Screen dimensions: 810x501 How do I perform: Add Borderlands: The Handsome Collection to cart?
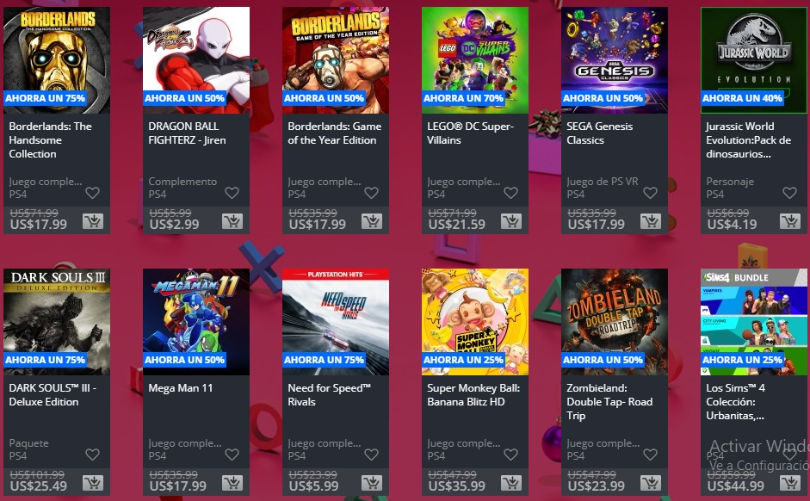click(93, 221)
